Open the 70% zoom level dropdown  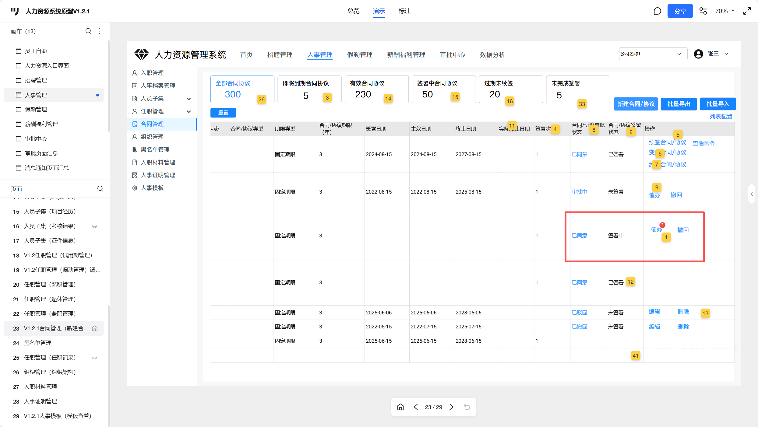(x=725, y=11)
